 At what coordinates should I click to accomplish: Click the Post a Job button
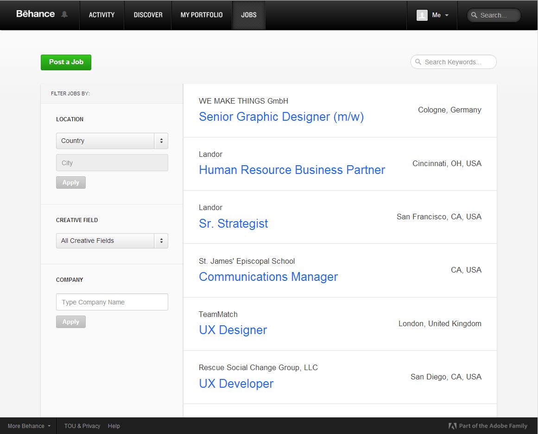point(66,62)
